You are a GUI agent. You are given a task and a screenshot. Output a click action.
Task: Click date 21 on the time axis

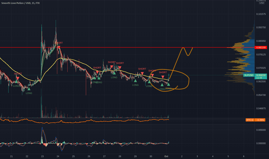click(11, 156)
